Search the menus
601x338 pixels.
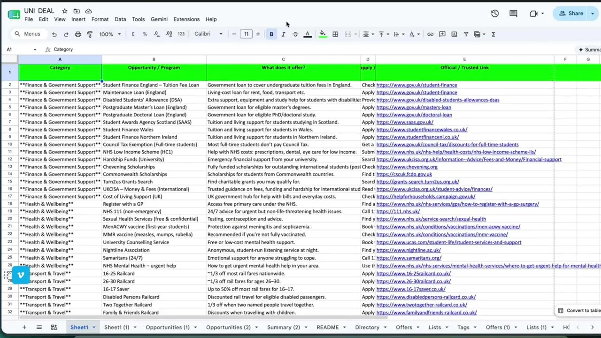pos(28,34)
